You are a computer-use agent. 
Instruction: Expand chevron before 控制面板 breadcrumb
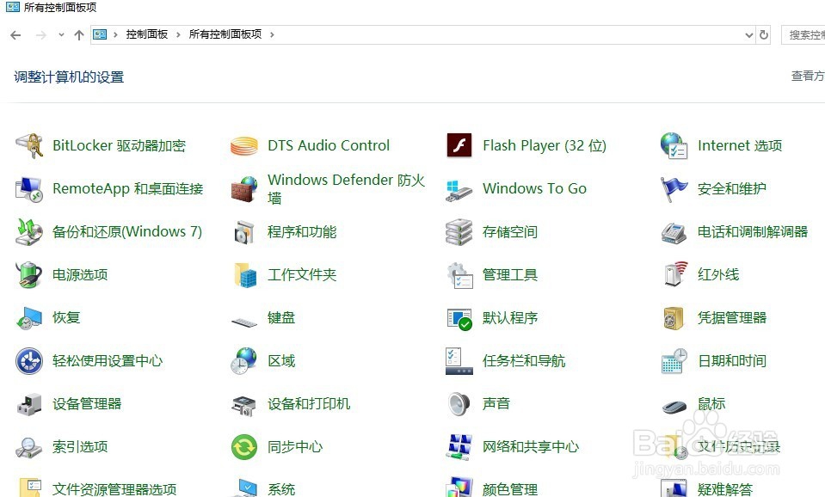point(115,34)
